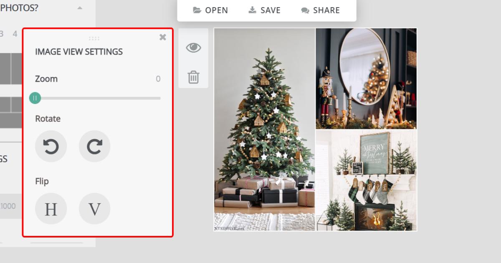Screen dimensions: 501x263
Task: Select the Christmas tree photo cell
Action: [265, 129]
